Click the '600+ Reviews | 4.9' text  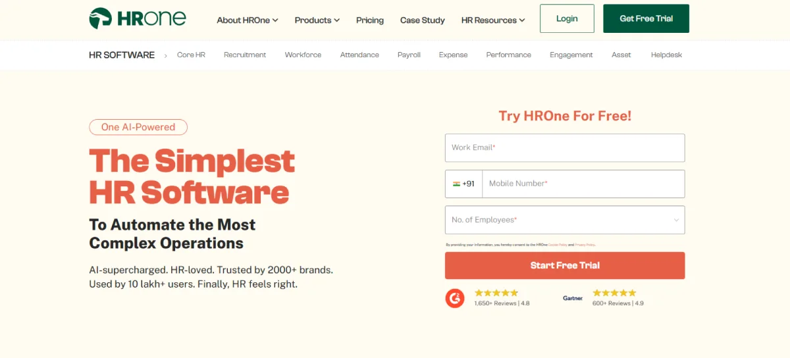click(x=618, y=303)
